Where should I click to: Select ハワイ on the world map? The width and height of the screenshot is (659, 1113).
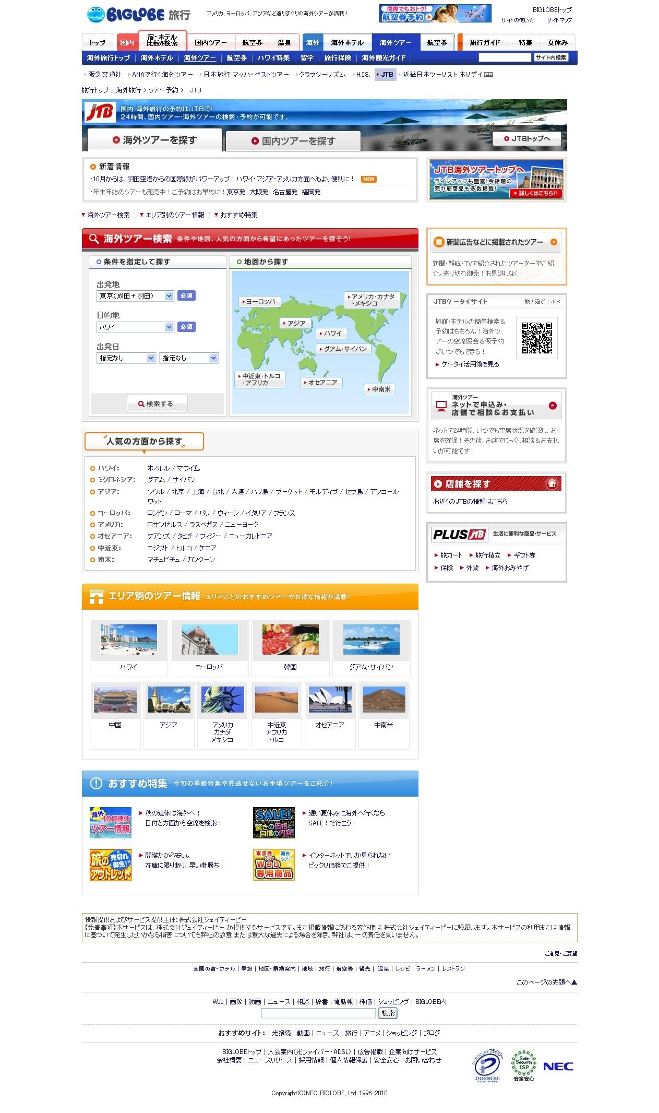[x=332, y=333]
